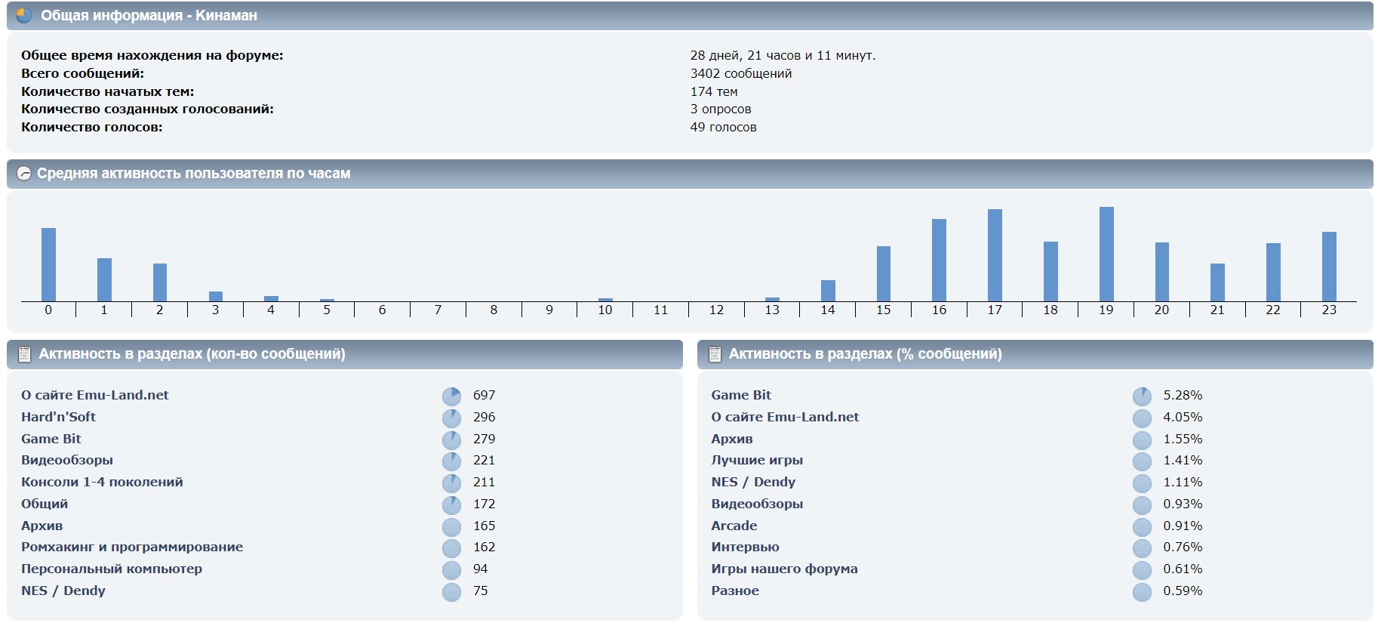Image resolution: width=1375 pixels, height=623 pixels.
Task: Click the pie icon next to 0.76%
Action: [1142, 548]
